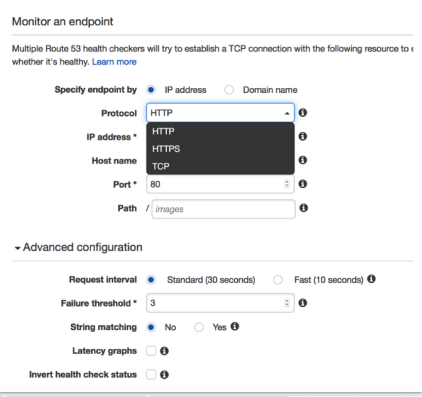Click the info icon next to Failure threshold
This screenshot has width=422, height=397.
[303, 303]
